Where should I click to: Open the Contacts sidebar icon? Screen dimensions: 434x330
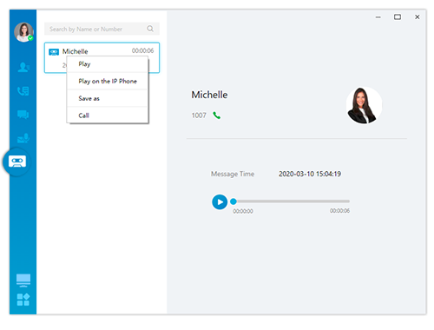(x=23, y=68)
